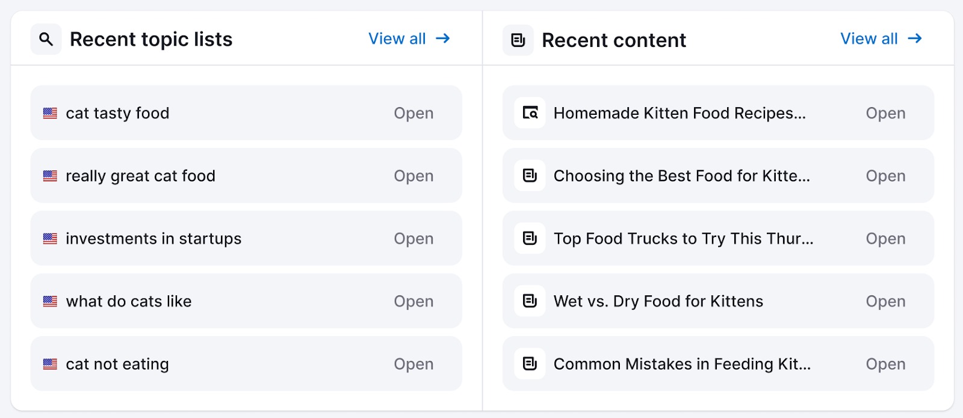
Task: Open the View all link for Recent content
Action: pos(869,38)
